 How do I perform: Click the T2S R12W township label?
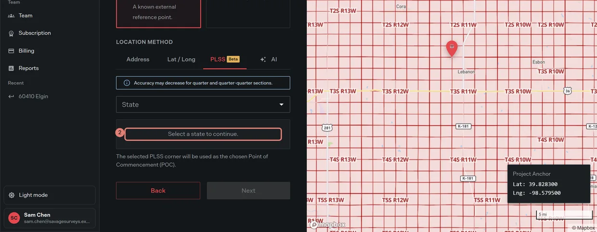(x=396, y=25)
